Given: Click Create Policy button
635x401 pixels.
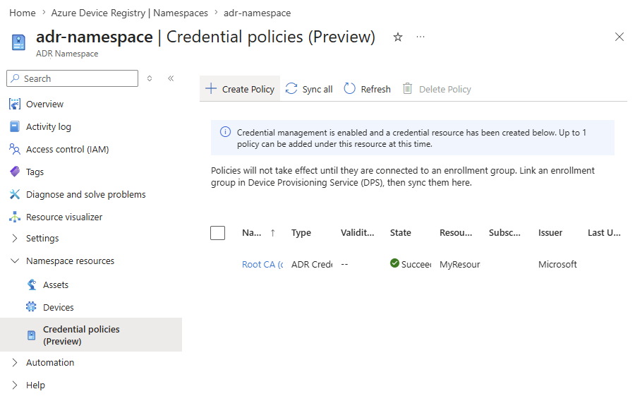Looking at the screenshot, I should click(240, 89).
